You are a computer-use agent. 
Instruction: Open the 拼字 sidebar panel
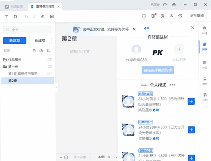(205, 46)
